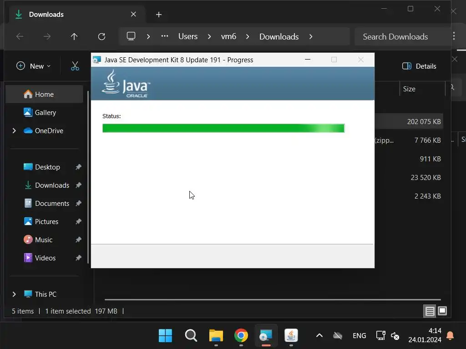This screenshot has width=466, height=349.
Task: Select OneDrive in the sidebar
Action: coord(44,130)
